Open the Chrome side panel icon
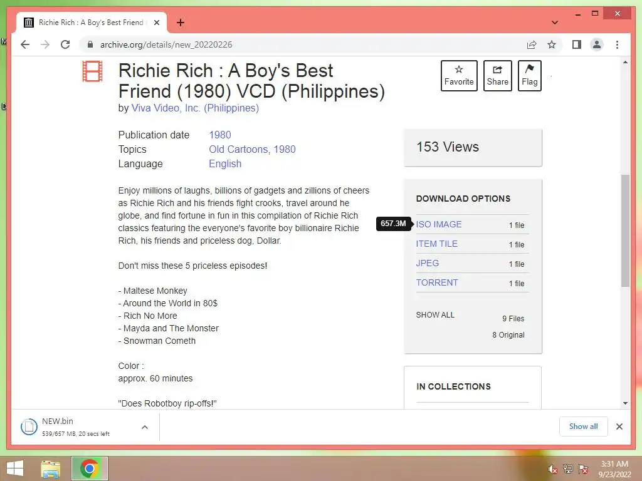Viewport: 642px width, 481px height. click(577, 44)
